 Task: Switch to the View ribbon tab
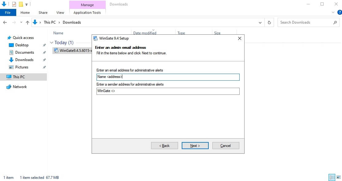click(x=60, y=13)
